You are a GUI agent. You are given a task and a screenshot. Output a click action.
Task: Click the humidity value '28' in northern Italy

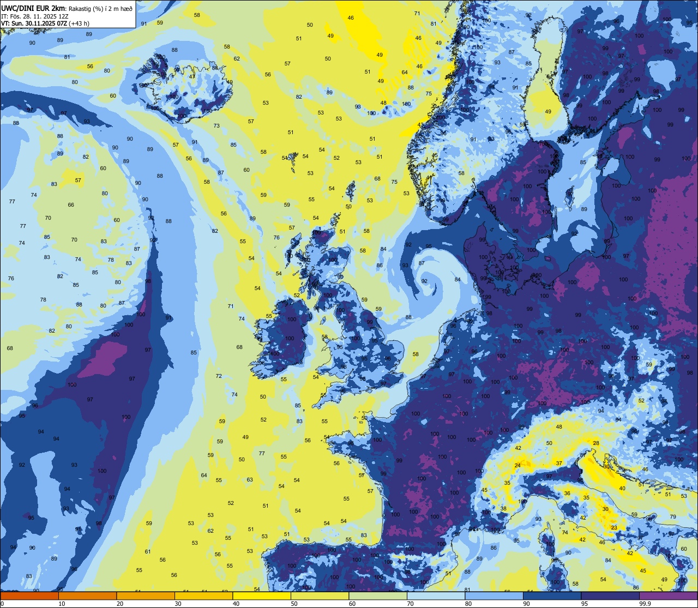(x=596, y=443)
